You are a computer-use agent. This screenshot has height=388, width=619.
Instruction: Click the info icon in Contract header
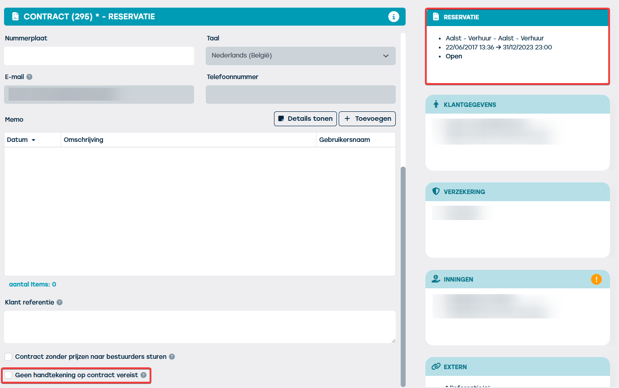[394, 17]
